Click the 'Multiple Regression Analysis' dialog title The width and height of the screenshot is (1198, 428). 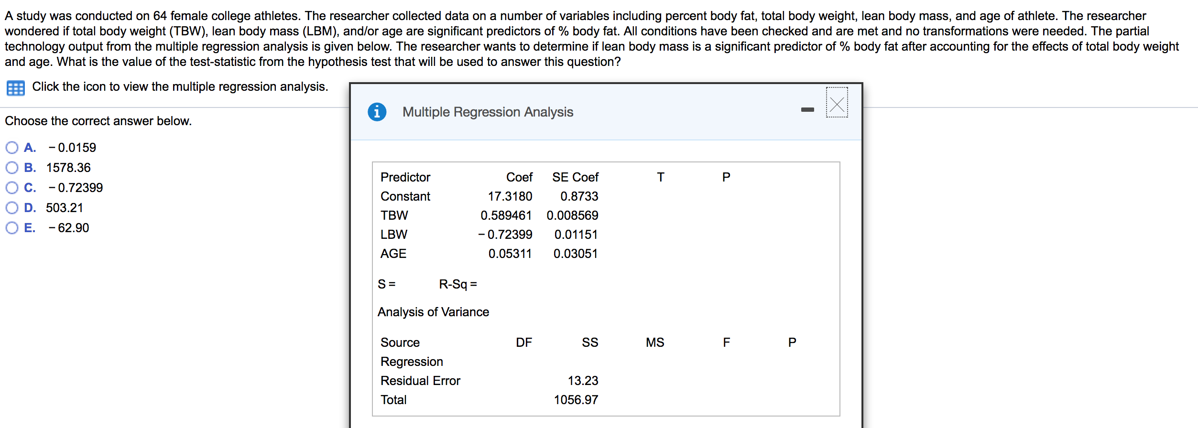(488, 112)
